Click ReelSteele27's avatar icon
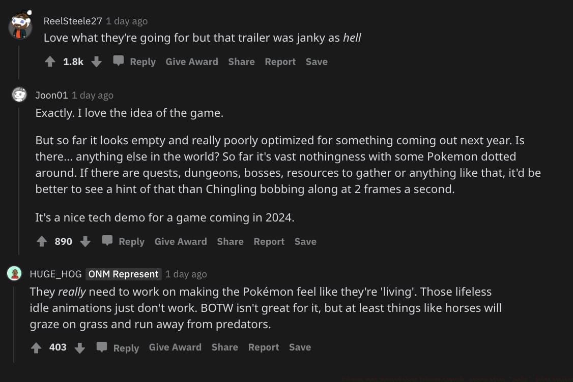The image size is (573, 382). tap(20, 26)
